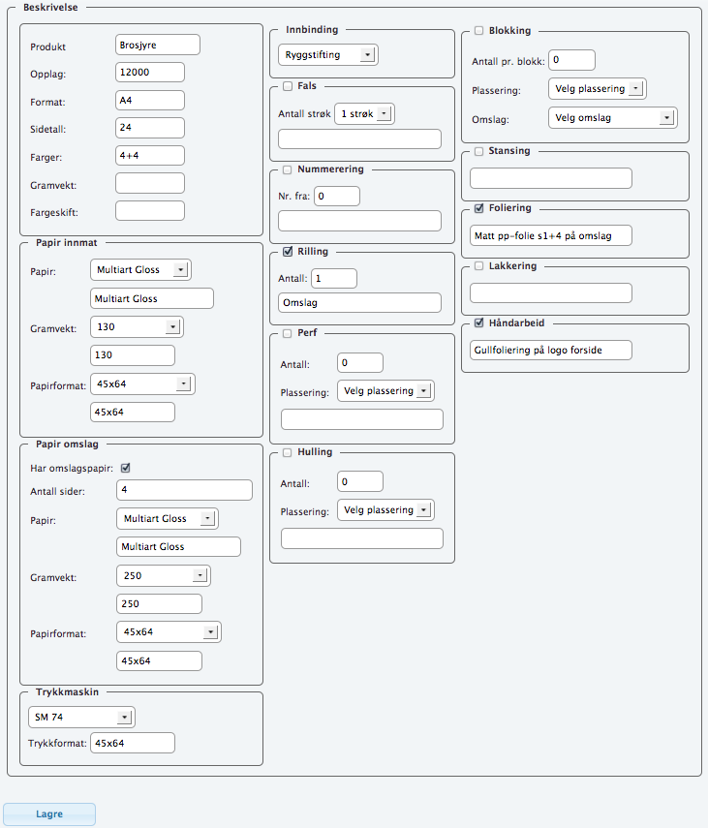Toggle the Nummerering checkbox
Image resolution: width=708 pixels, height=828 pixels.
coord(287,169)
